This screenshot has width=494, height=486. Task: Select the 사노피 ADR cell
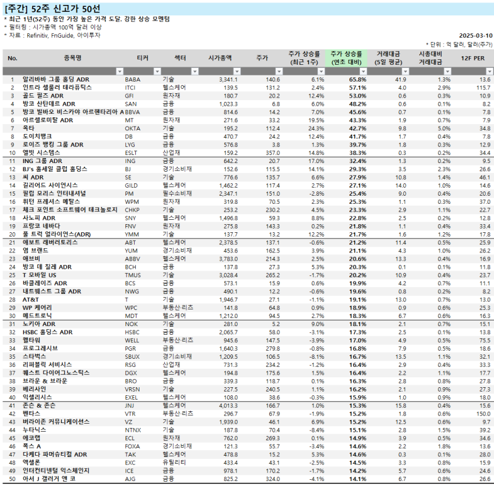tap(39, 218)
